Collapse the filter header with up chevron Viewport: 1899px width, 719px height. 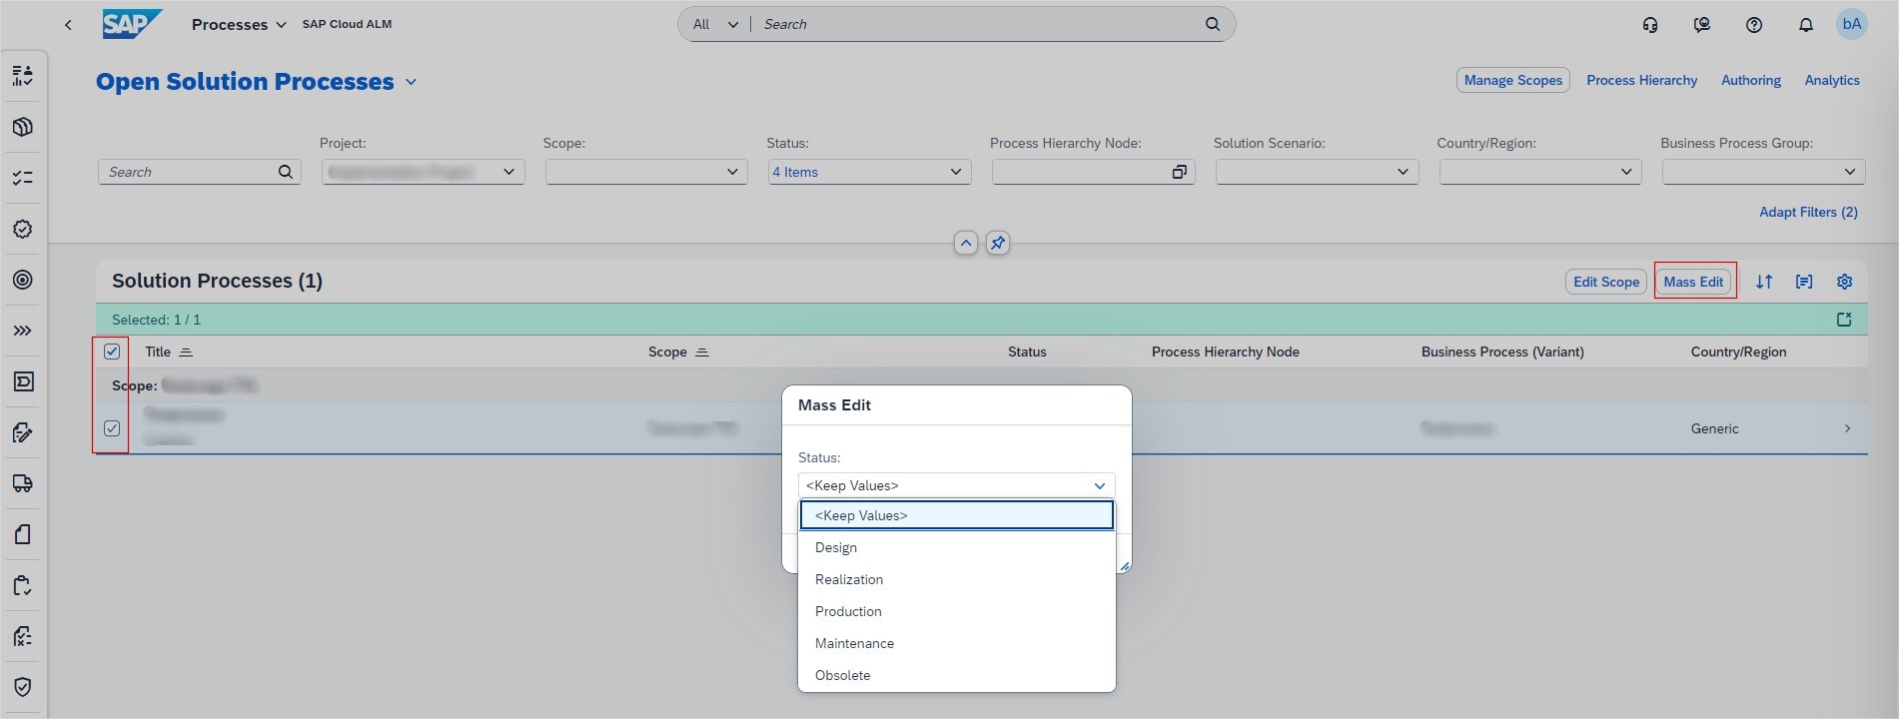965,243
